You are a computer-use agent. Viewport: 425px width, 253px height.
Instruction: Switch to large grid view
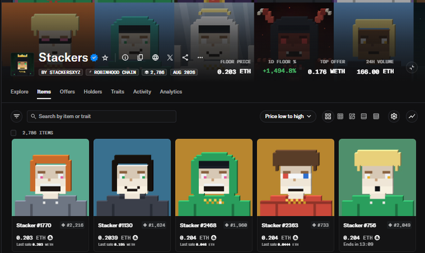(328, 116)
